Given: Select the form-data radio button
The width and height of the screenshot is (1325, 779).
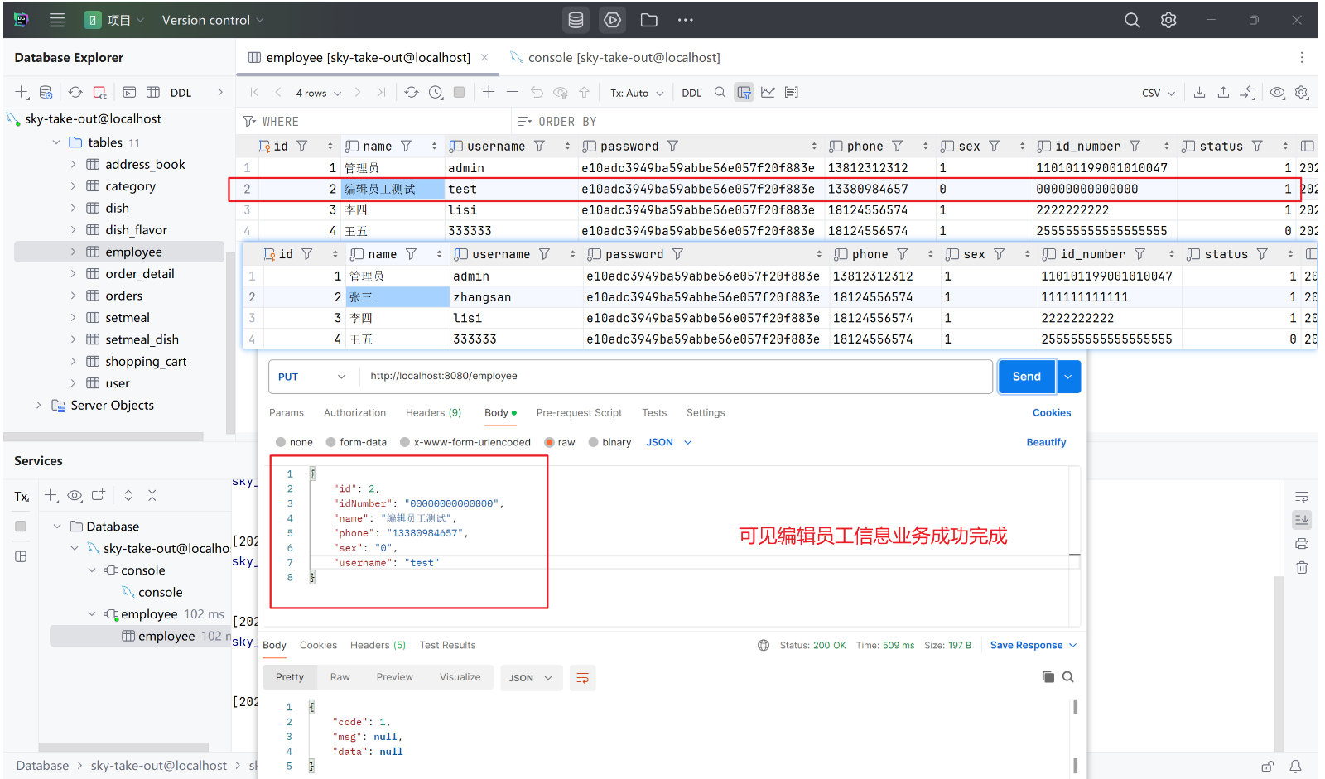Looking at the screenshot, I should tap(331, 442).
